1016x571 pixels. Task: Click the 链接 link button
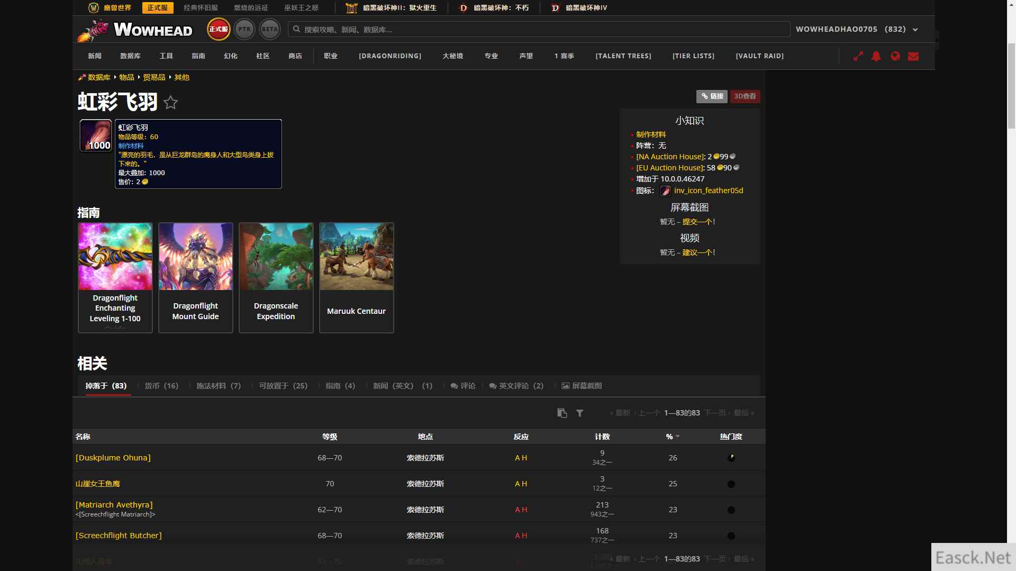[x=712, y=96]
